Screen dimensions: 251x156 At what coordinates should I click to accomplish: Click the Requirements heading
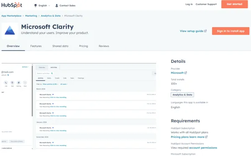click(x=185, y=121)
